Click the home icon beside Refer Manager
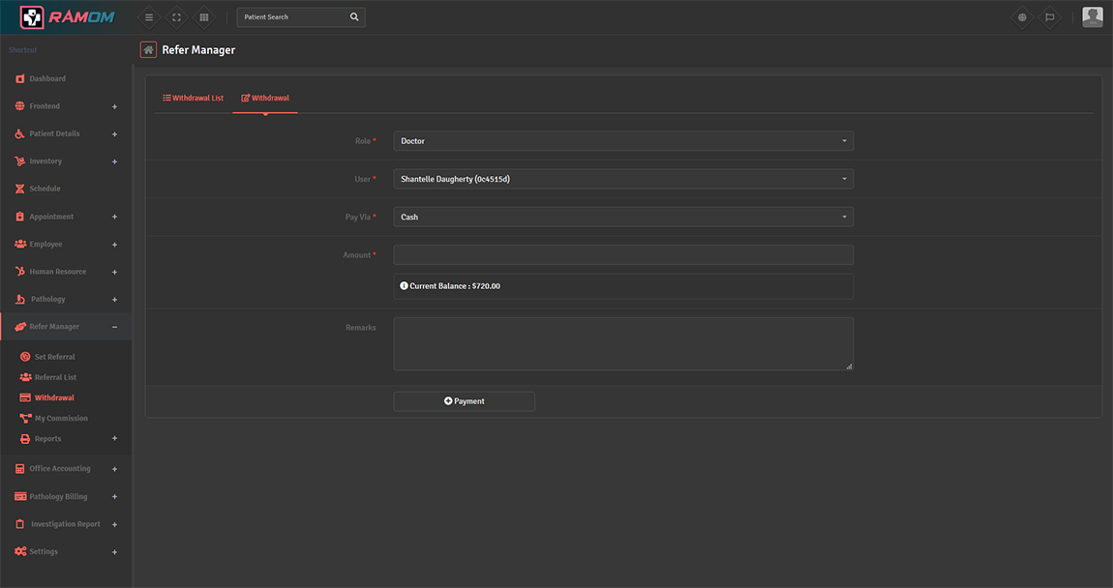The height and width of the screenshot is (588, 1113). click(148, 50)
